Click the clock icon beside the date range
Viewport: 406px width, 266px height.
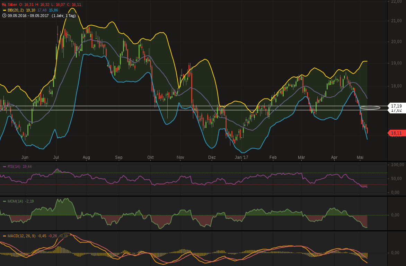click(4, 16)
